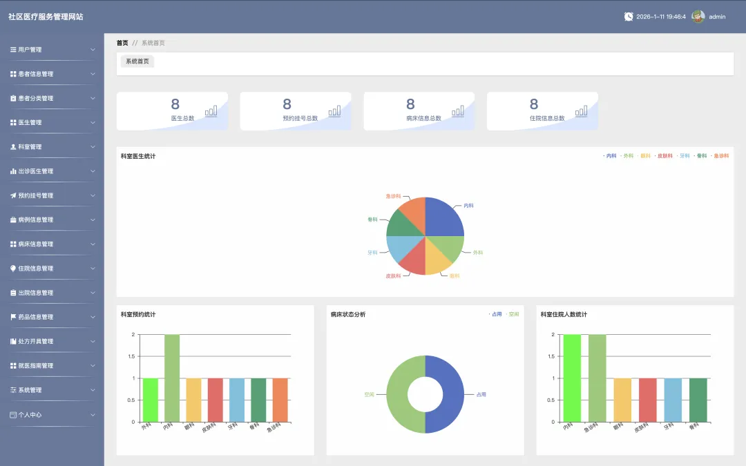Expand the 病例信息管理 chevron
This screenshot has height=466, width=746.
click(x=93, y=220)
